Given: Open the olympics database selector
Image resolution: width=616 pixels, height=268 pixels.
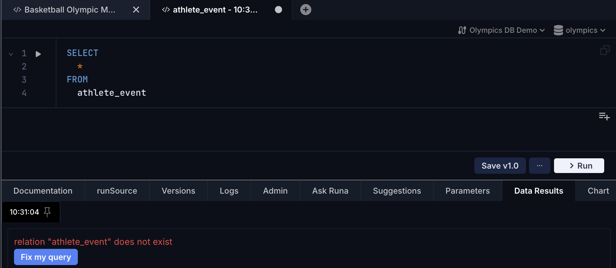Looking at the screenshot, I should [579, 30].
